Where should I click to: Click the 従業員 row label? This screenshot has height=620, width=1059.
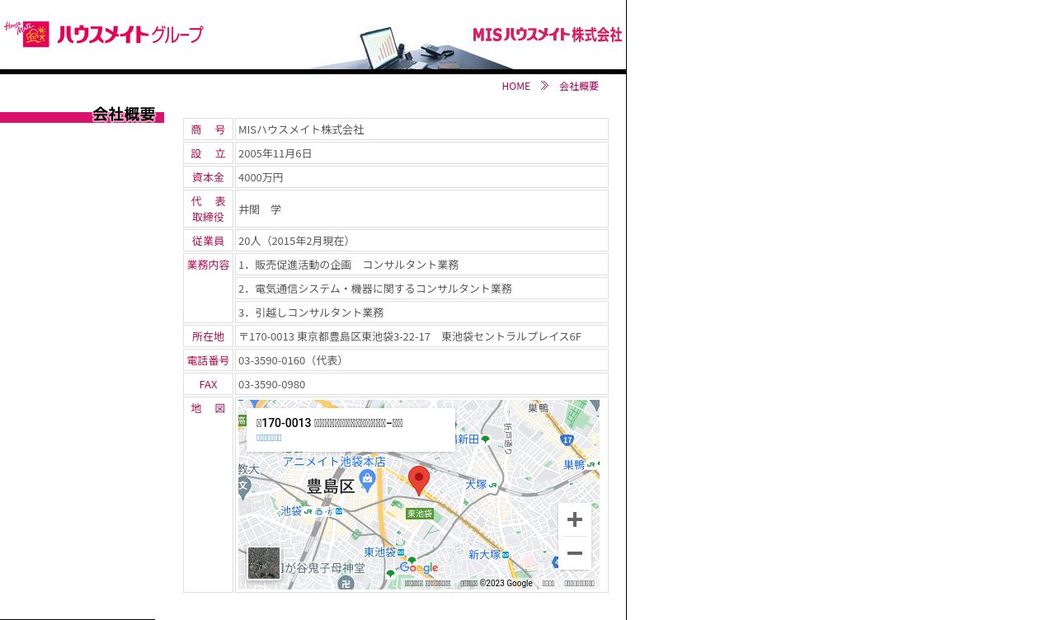pyautogui.click(x=208, y=241)
